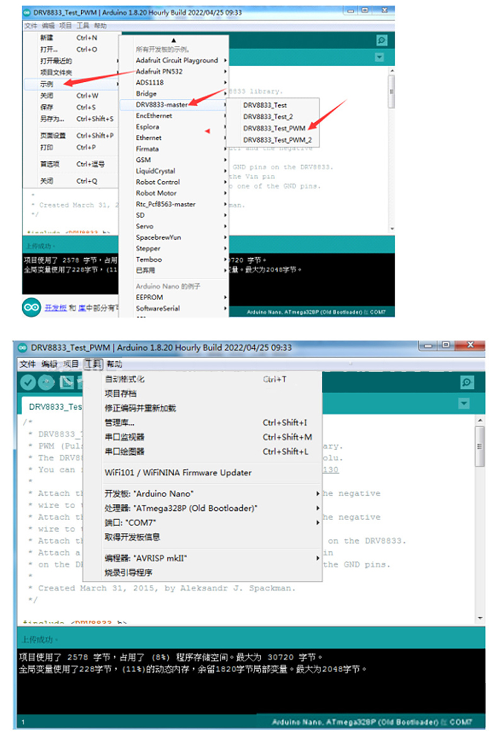Expand the 打开最近的 recent sketches submenu
Viewport: 498px width, 736px height.
click(x=71, y=61)
